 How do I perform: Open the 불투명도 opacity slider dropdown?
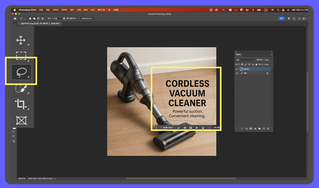point(271,60)
